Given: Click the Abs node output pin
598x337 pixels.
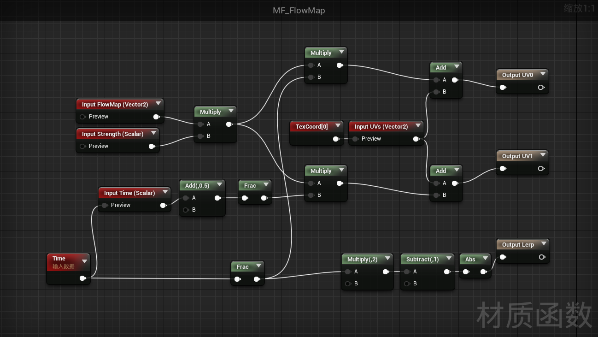Looking at the screenshot, I should [484, 272].
